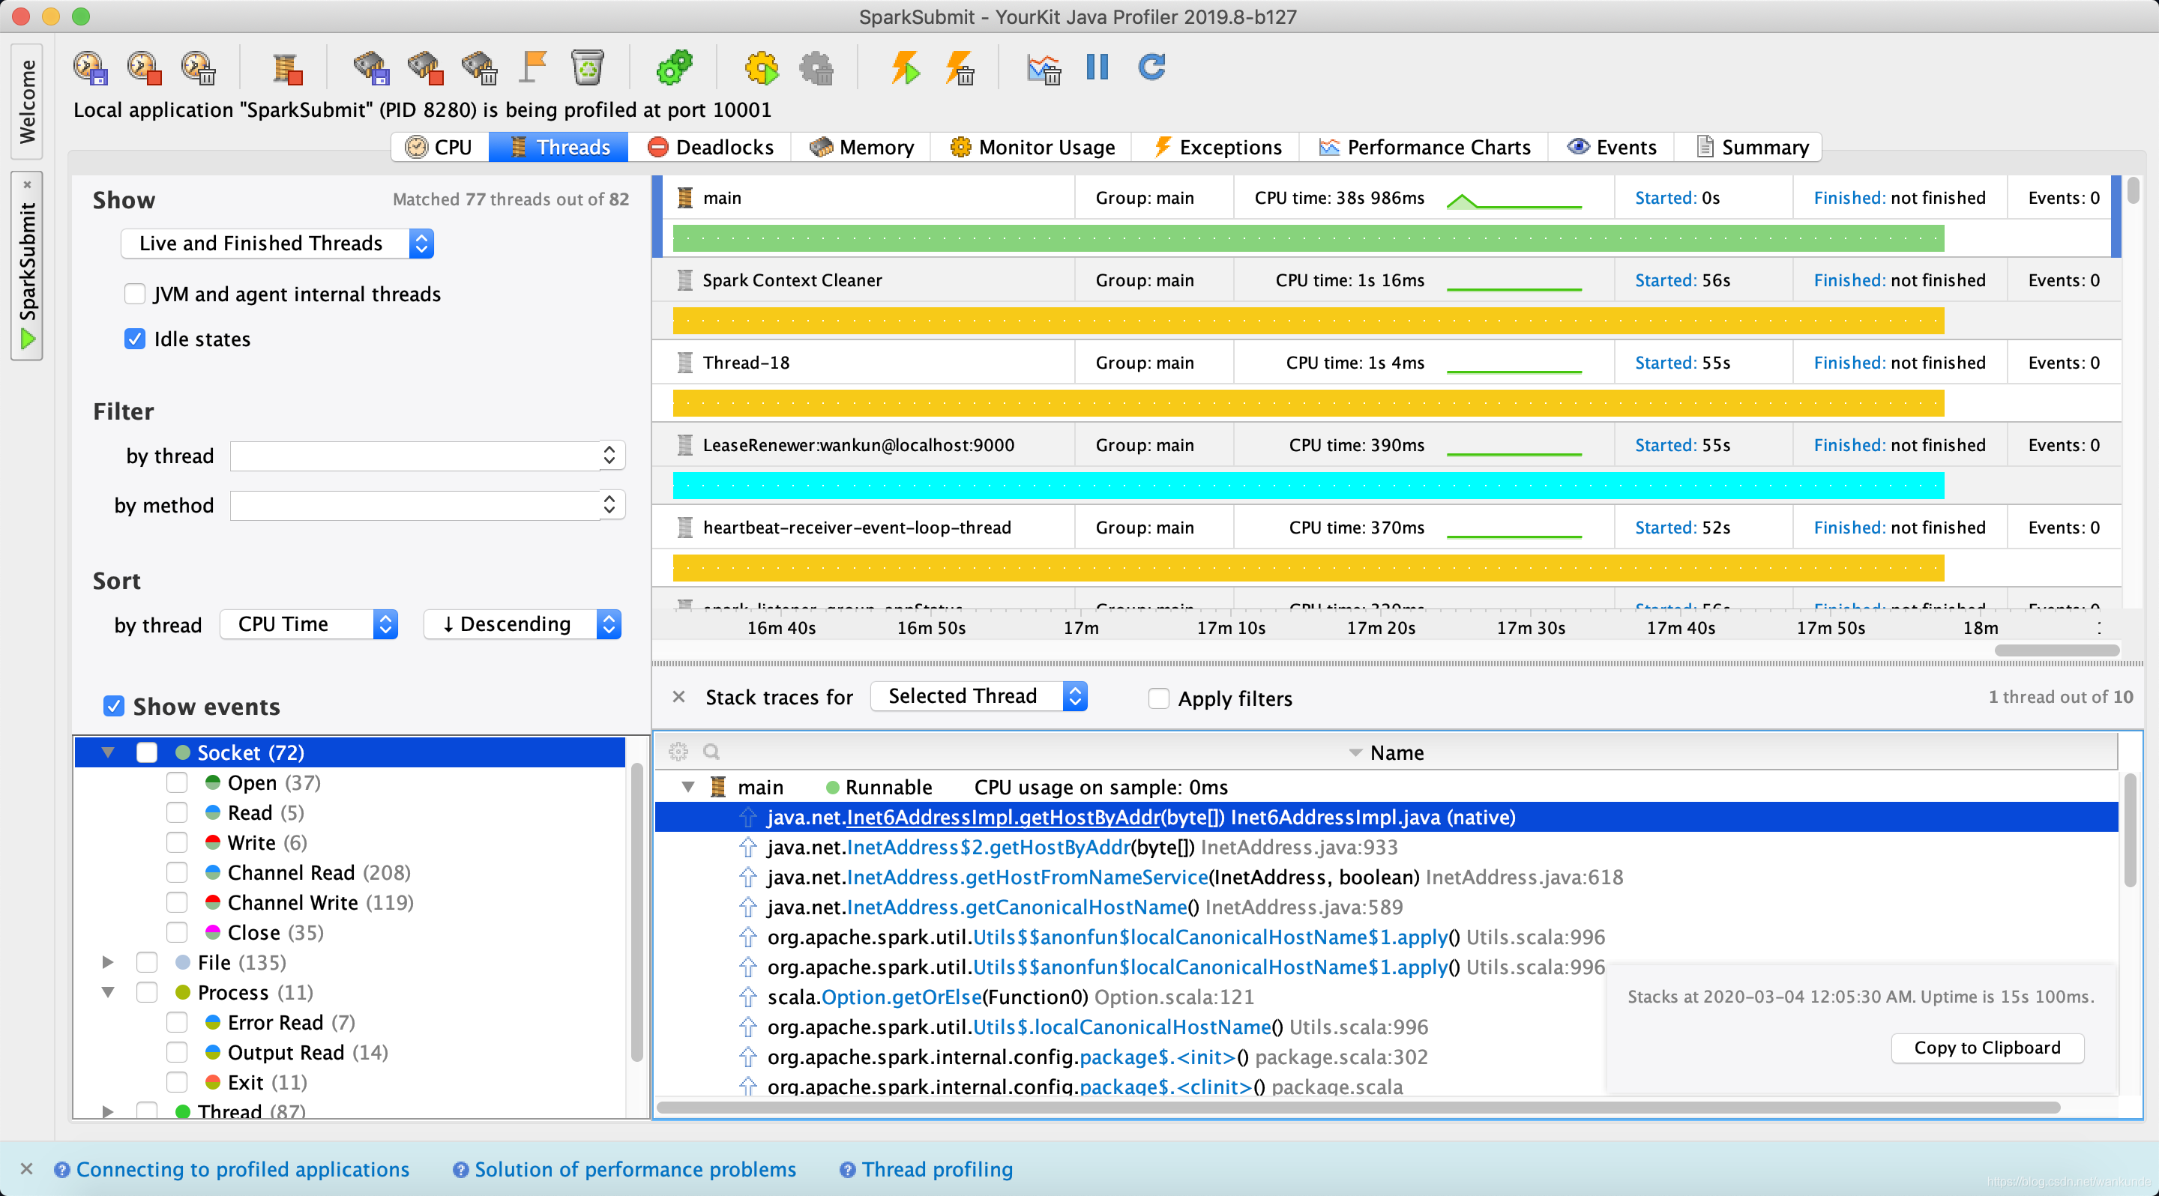Click the green gears triggers icon
The height and width of the screenshot is (1196, 2159).
click(x=675, y=68)
